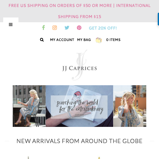The image size is (159, 159).
Task: Click the free shipping announcement banner
Action: coord(79,11)
